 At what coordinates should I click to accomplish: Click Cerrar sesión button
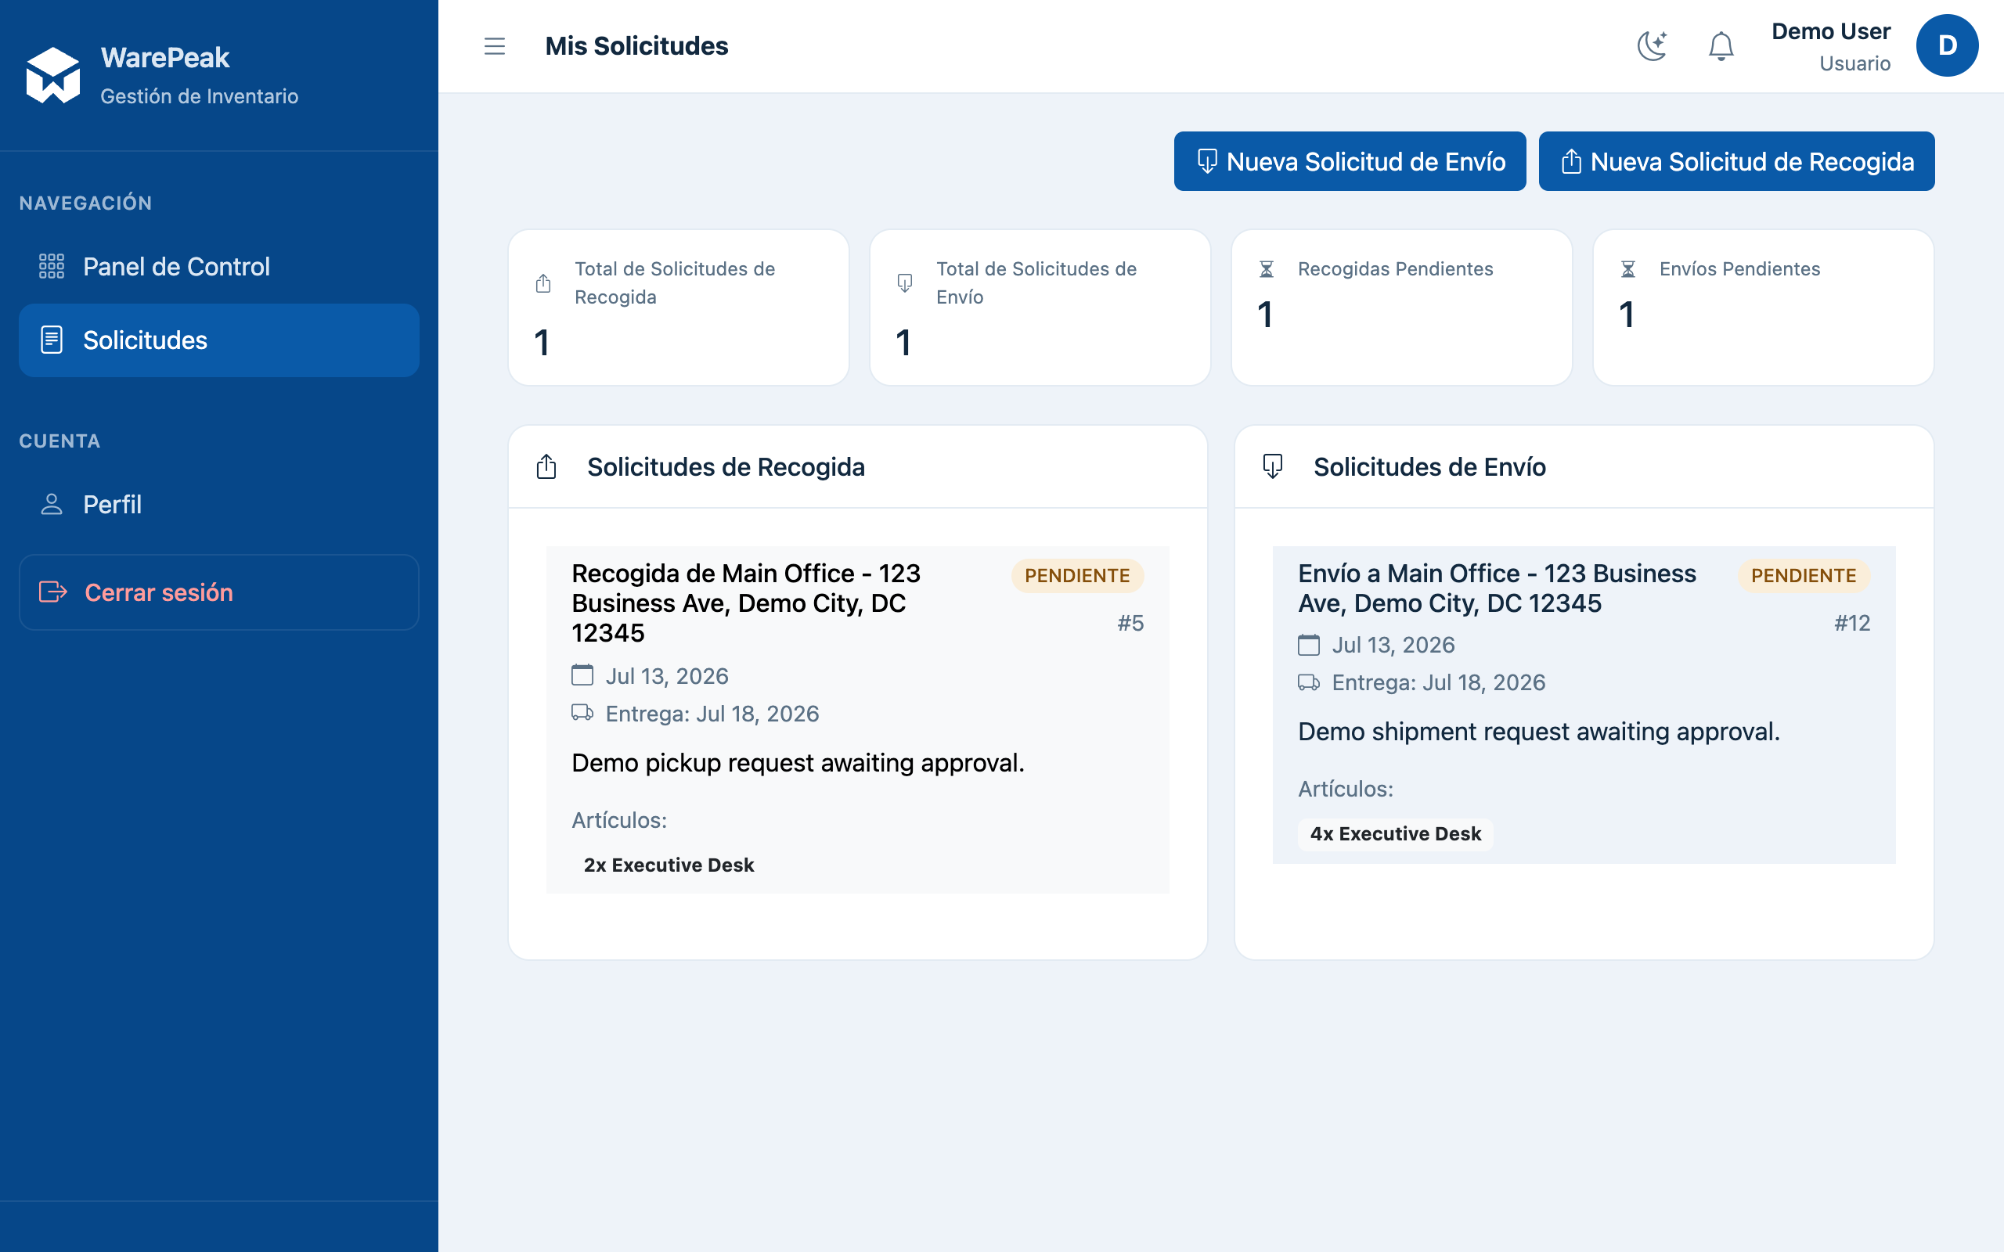pyautogui.click(x=218, y=592)
